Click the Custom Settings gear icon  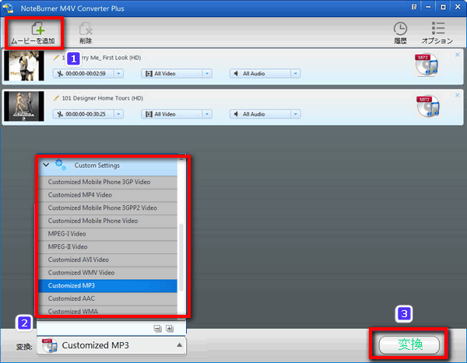(x=60, y=165)
